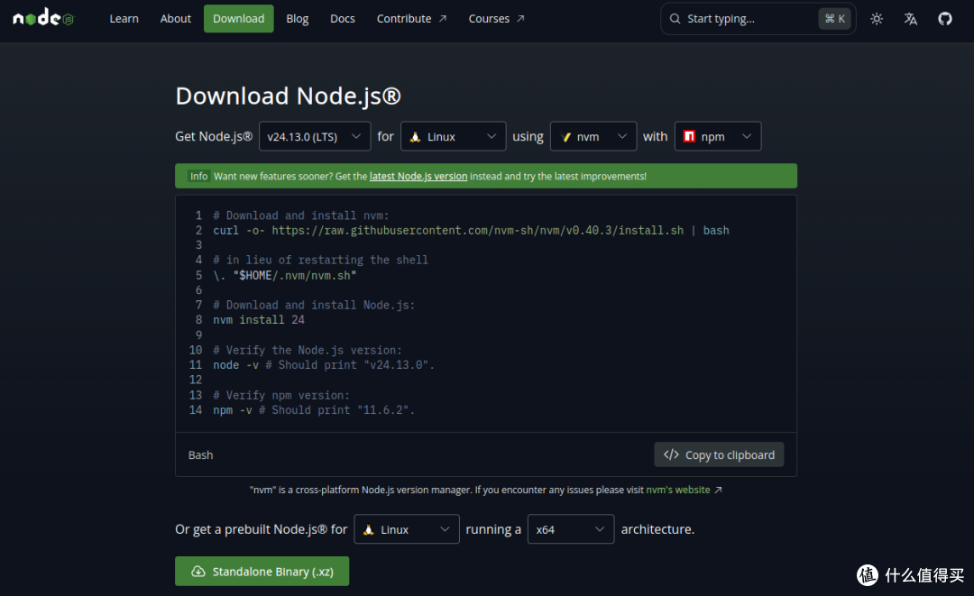Open the Docs navigation item

tap(343, 19)
